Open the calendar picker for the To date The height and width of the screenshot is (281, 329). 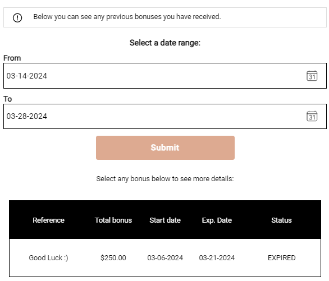[x=312, y=116]
